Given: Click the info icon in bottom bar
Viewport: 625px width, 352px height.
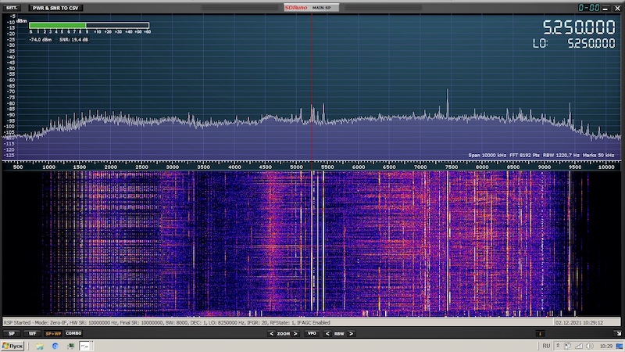Looking at the screenshot, I should click(540, 333).
